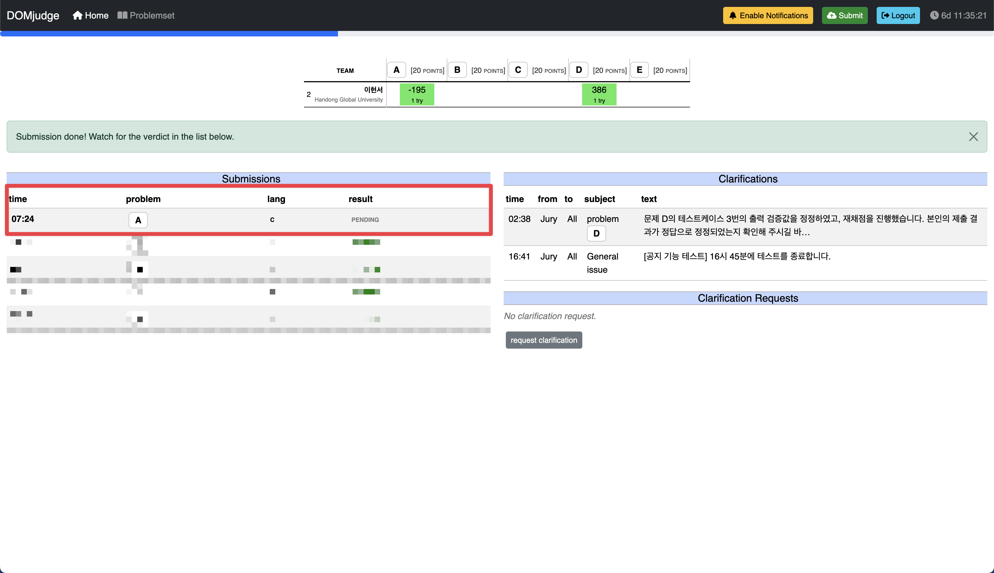994x573 pixels.
Task: Click problem A badge in scoreboard header
Action: 396,70
